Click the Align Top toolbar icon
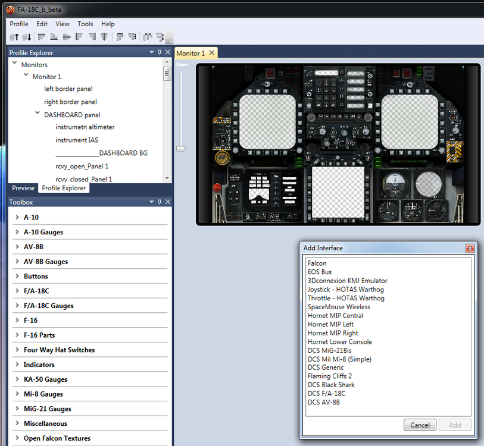The image size is (484, 446). (x=41, y=37)
